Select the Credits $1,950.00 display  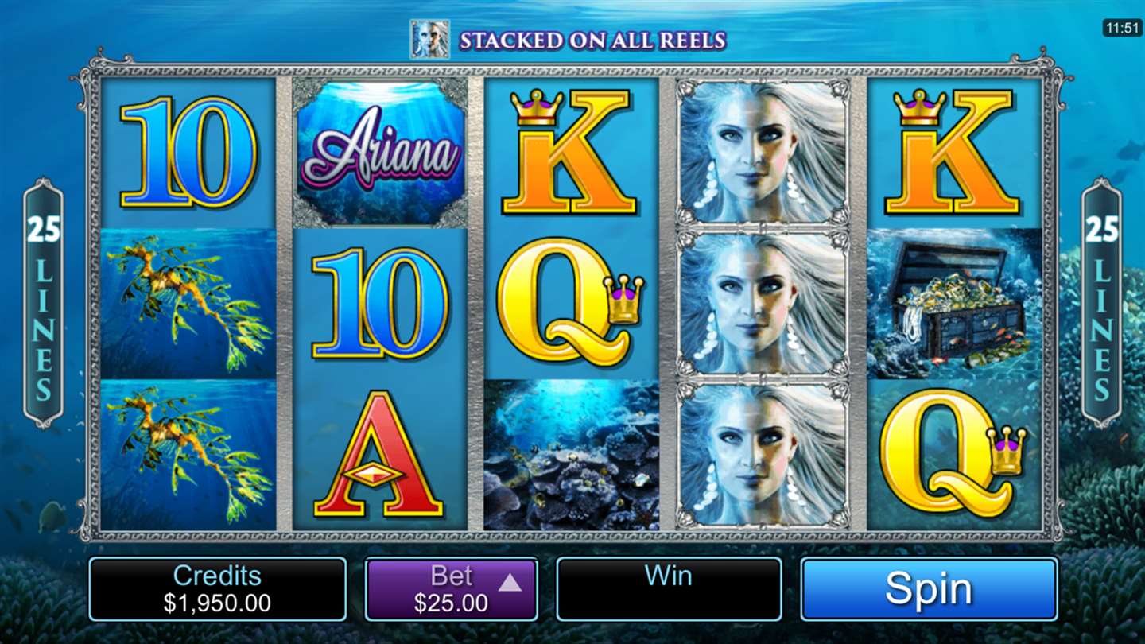(217, 589)
